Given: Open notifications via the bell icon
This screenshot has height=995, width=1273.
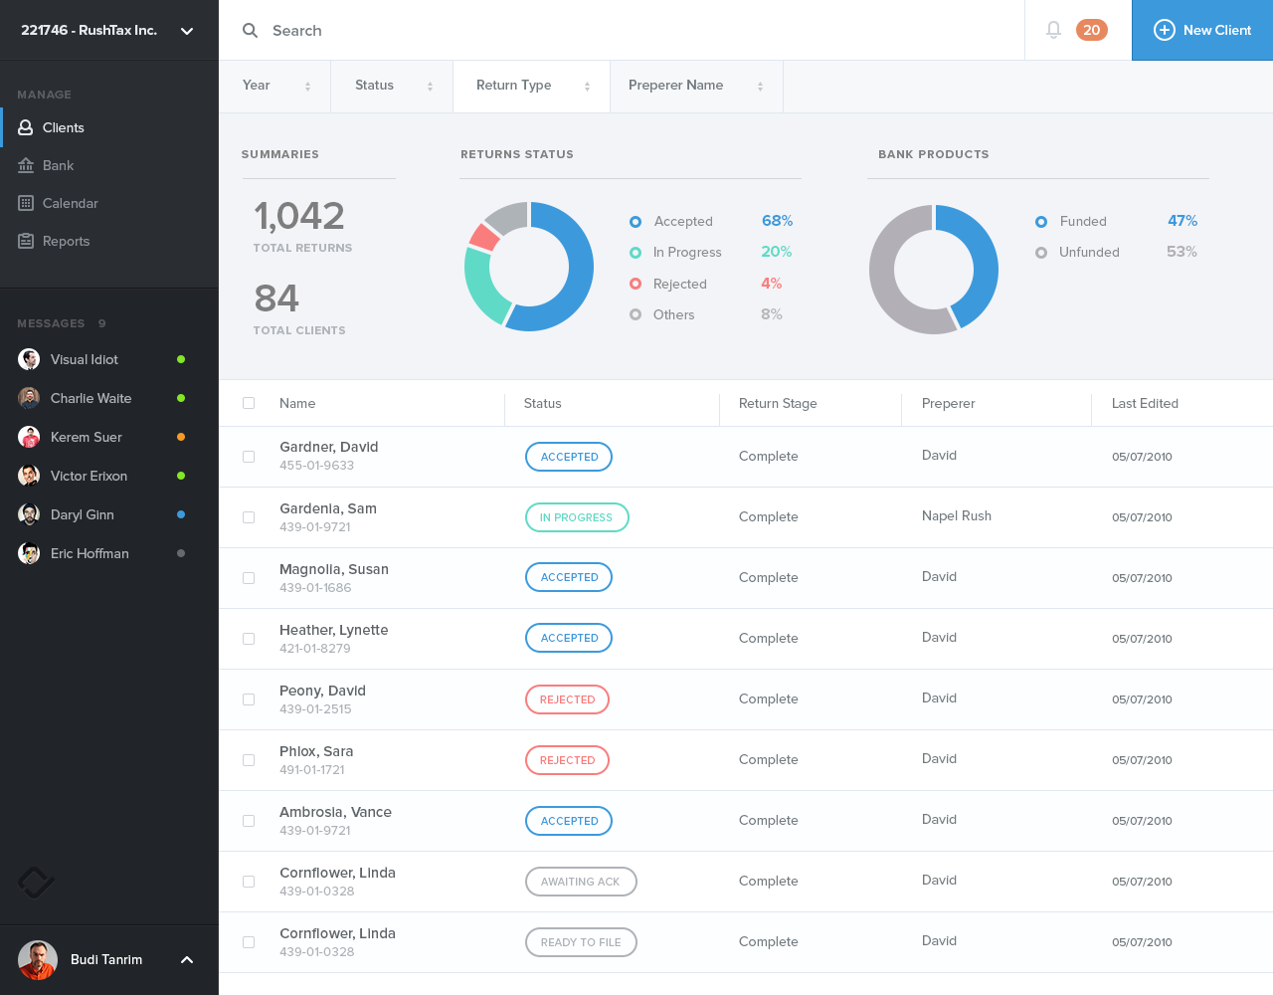Looking at the screenshot, I should pos(1053,30).
